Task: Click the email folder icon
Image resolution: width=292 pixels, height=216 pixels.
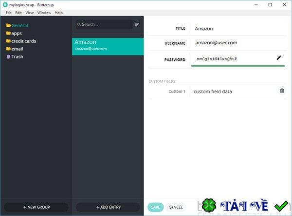Action: [x=8, y=49]
